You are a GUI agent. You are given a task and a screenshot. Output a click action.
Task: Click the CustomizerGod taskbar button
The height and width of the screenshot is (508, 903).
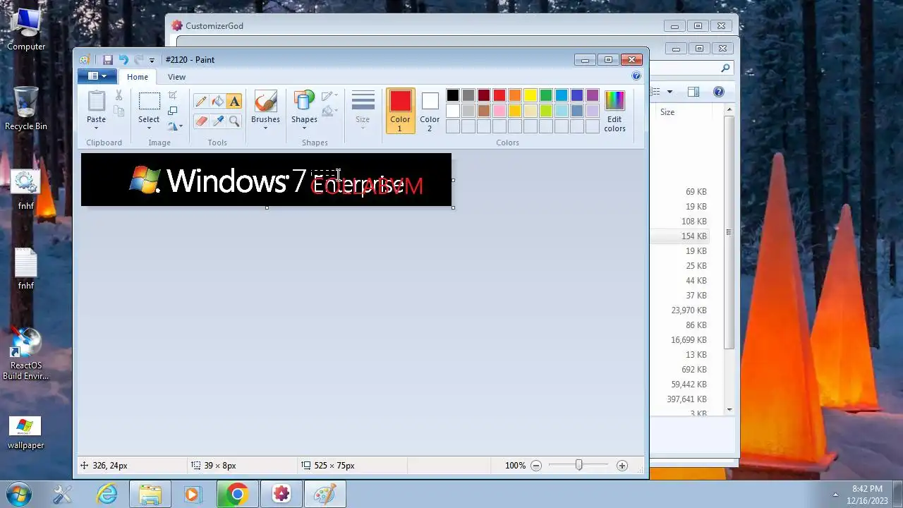tap(281, 495)
